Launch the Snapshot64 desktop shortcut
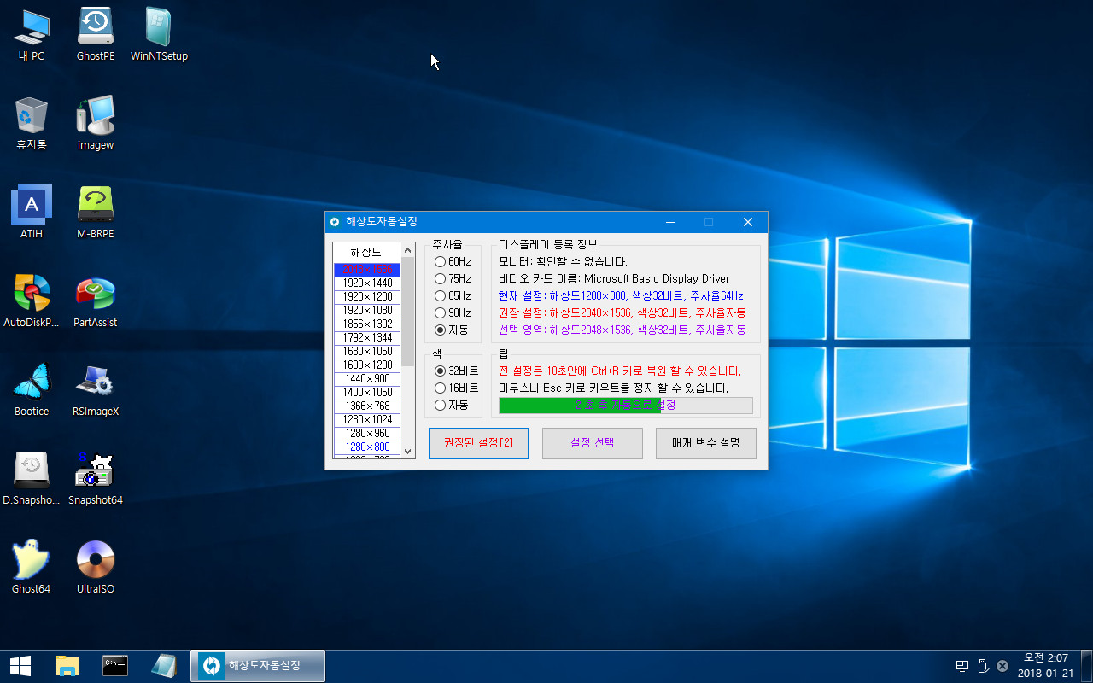 96,478
